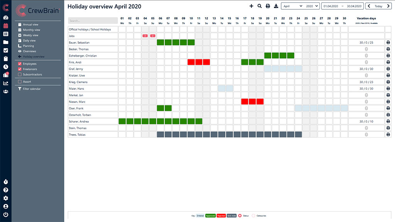Image resolution: width=395 pixels, height=222 pixels.
Task: Click the statistics chart icon in sidebar
Action: (6, 83)
